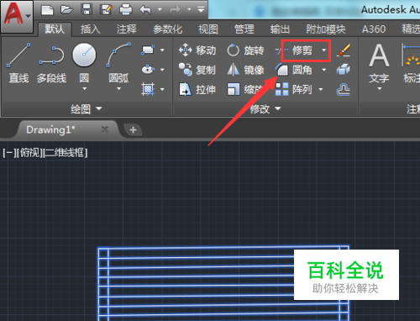Expand the 修改 panel title
This screenshot has height=321, width=420.
[265, 108]
